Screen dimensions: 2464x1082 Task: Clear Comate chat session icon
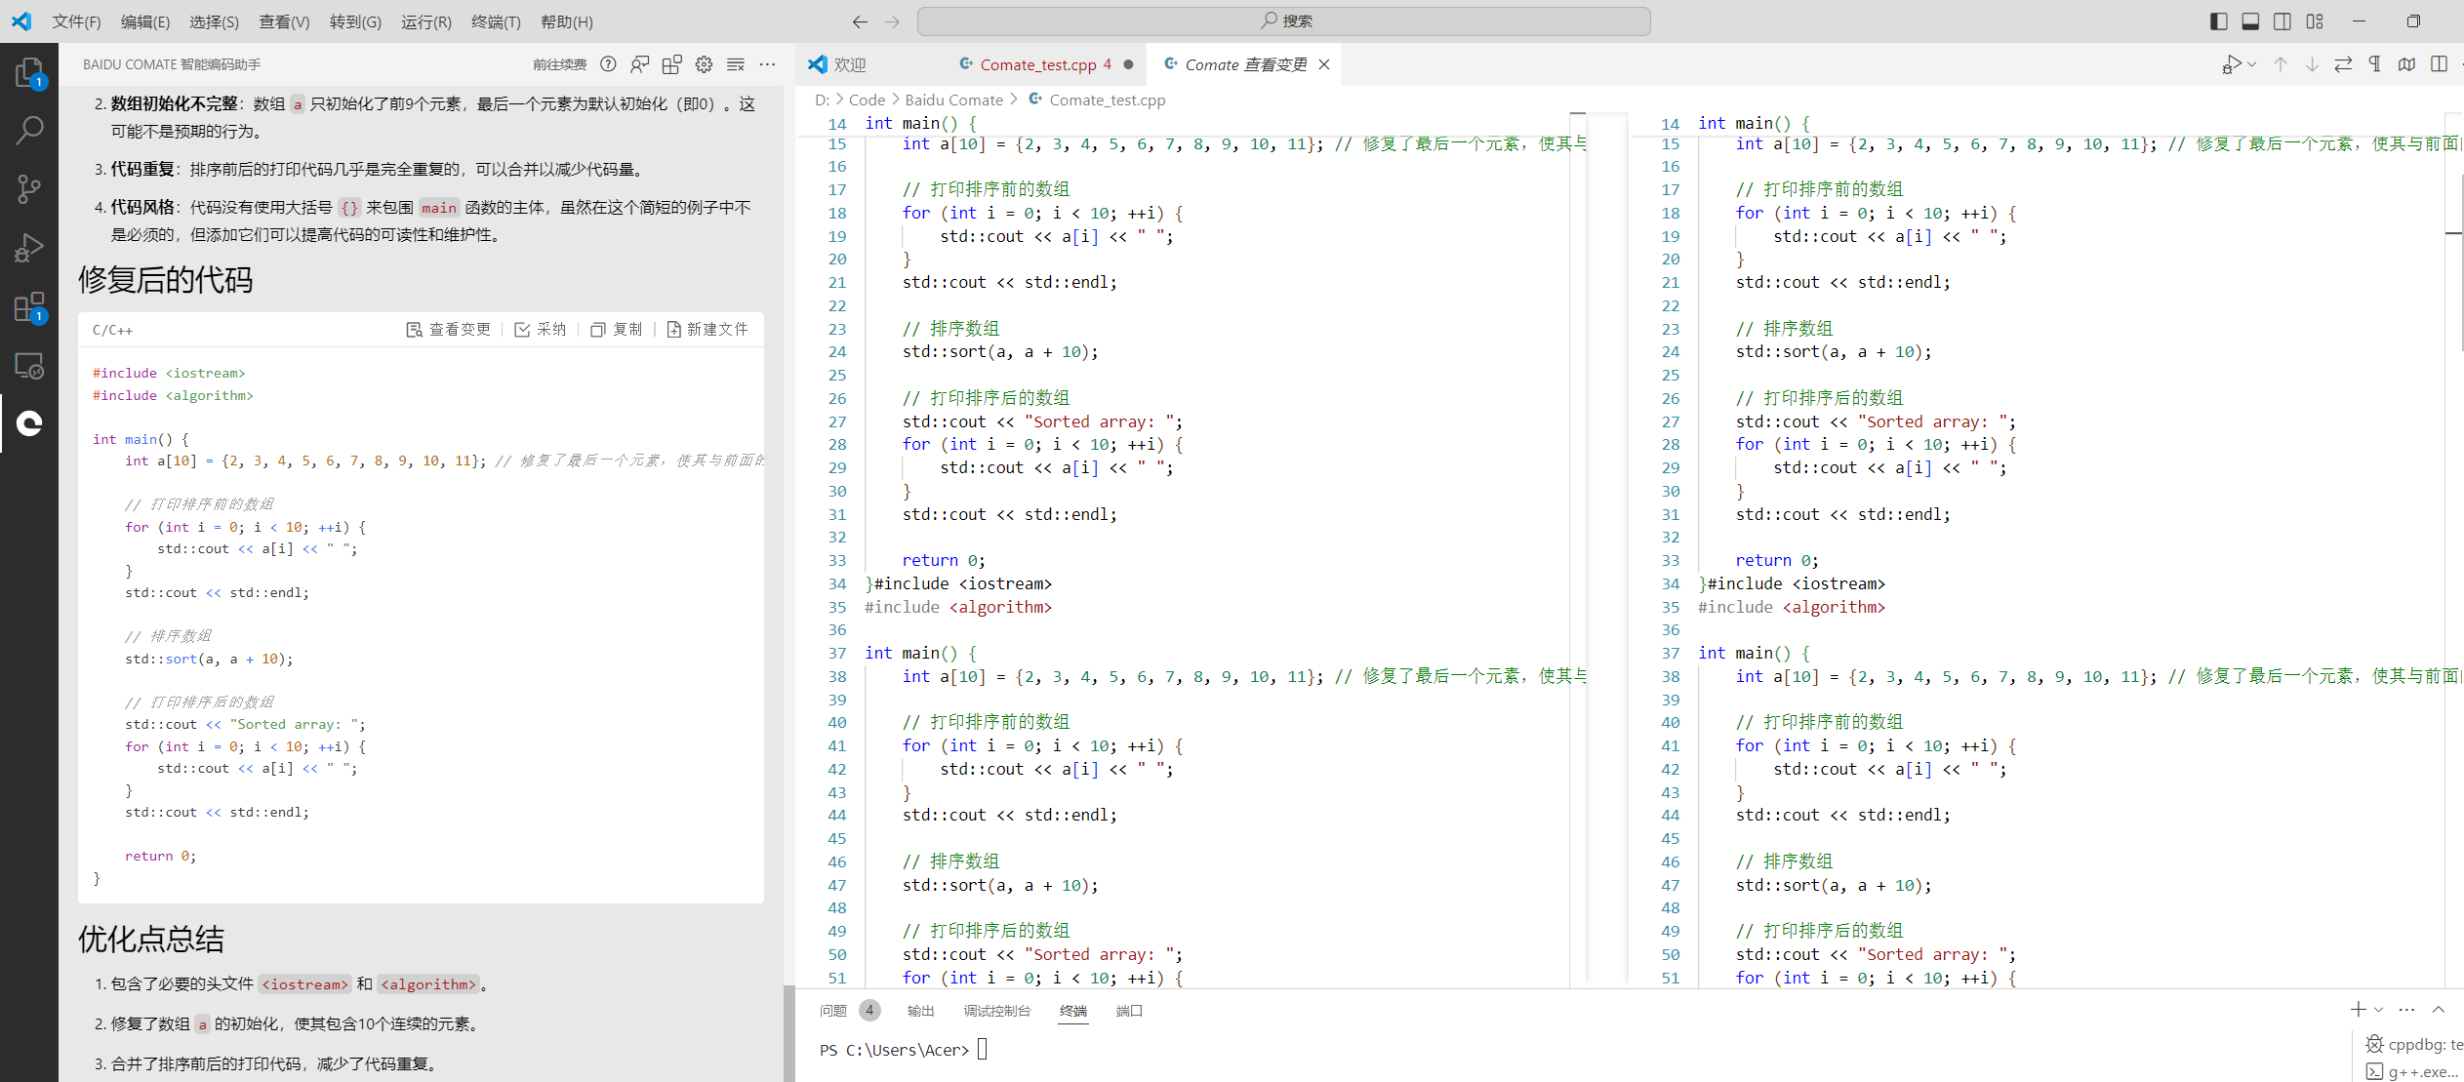tap(736, 64)
